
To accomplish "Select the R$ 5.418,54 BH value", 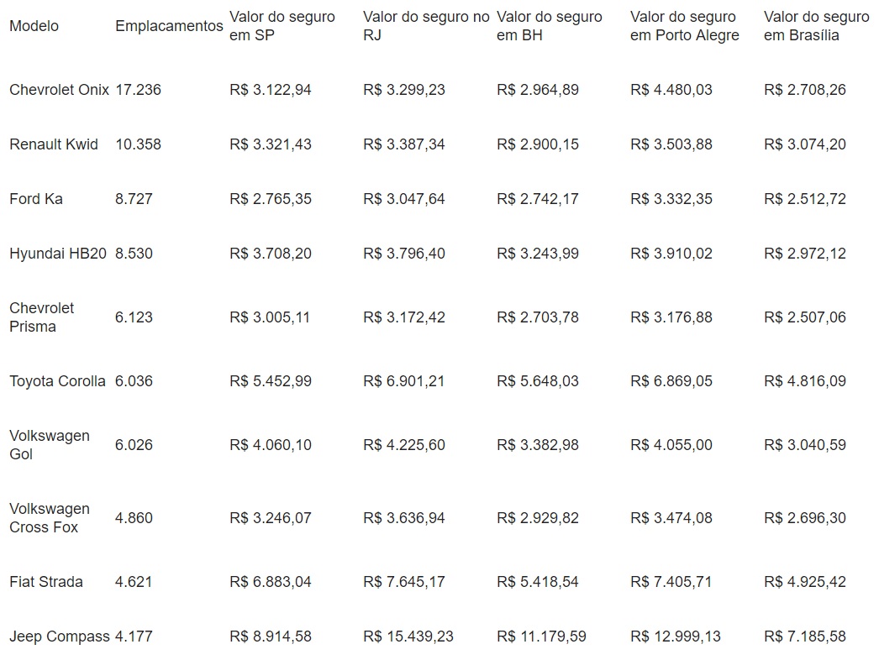I will click(x=538, y=582).
